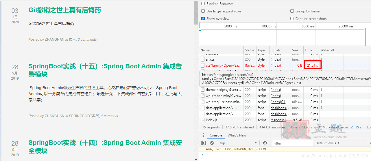Enable Capture screenshots checkbox
The image size is (371, 161).
pyautogui.click(x=292, y=19)
